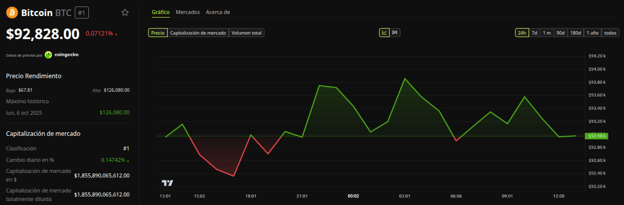Viewport: 624px width, 205px height.
Task: Click the Capitalización de mercado heading
Action: tap(43, 134)
